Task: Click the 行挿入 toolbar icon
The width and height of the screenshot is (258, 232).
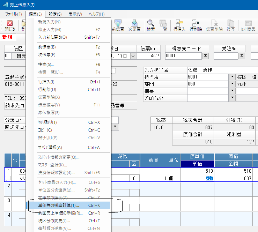Action: point(179,25)
